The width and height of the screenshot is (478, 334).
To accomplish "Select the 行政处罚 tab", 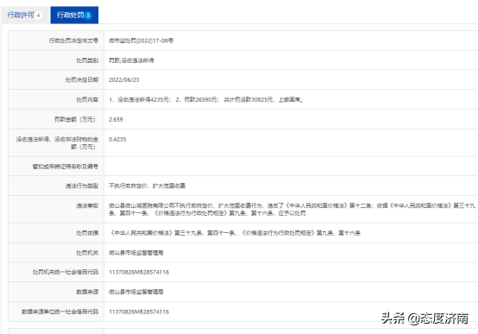I will [x=74, y=15].
